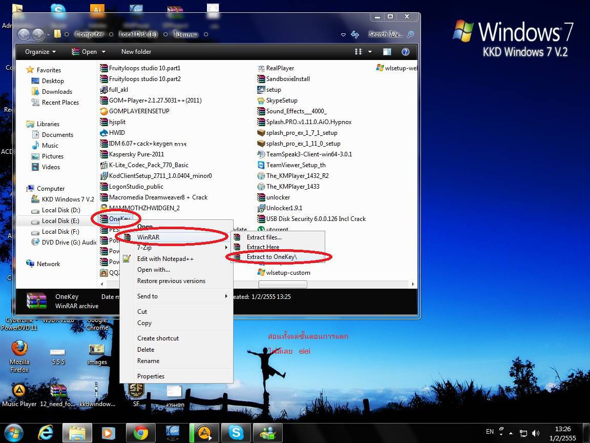Expand address bar history dropdown arrow
The height and width of the screenshot is (443, 590).
[343, 35]
